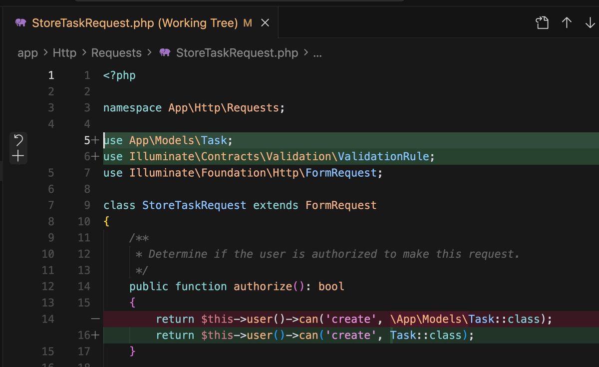Revert the change block using the gutter undo icon
Image resolution: width=599 pixels, height=367 pixels.
[18, 140]
